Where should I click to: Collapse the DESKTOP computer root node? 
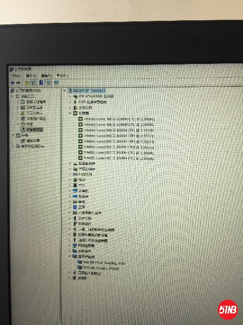click(65, 90)
